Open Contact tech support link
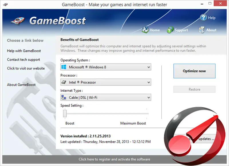This screenshot has width=229, height=166. [x=23, y=60]
